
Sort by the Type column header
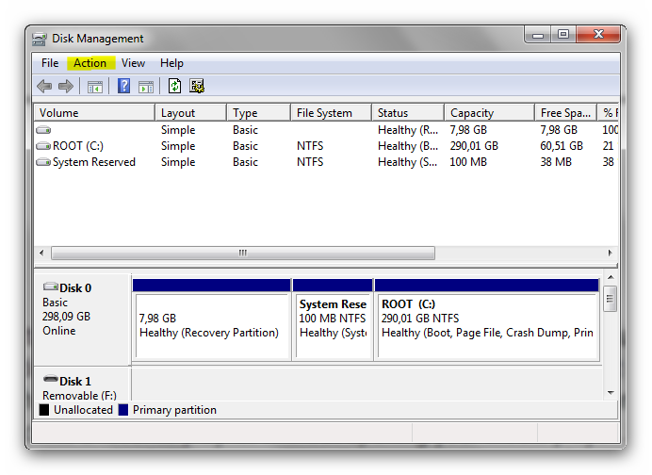(x=259, y=113)
